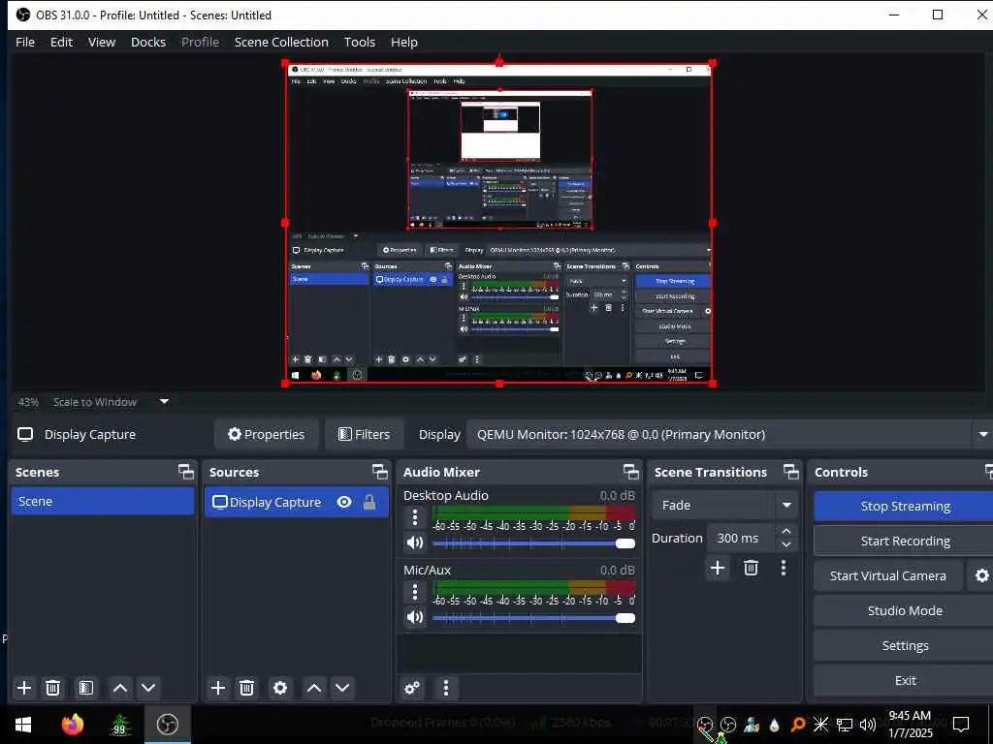
Task: Open the Edit menu
Action: click(61, 42)
